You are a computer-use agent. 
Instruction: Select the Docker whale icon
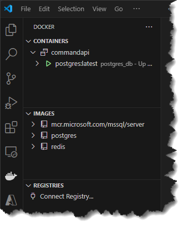tap(11, 176)
